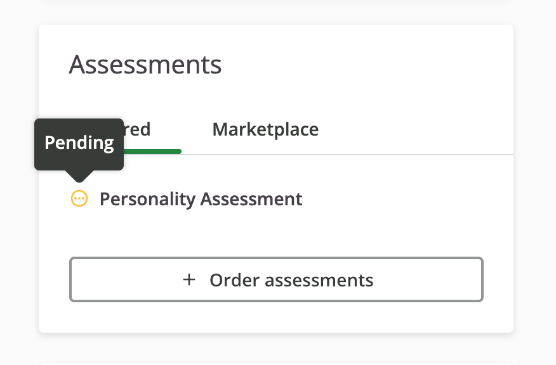Viewport: 556px width, 365px height.
Task: Click the gray divider line right of Marketplace
Action: point(413,154)
